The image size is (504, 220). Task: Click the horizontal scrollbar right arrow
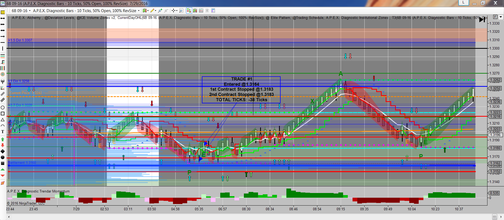[x=501, y=217]
